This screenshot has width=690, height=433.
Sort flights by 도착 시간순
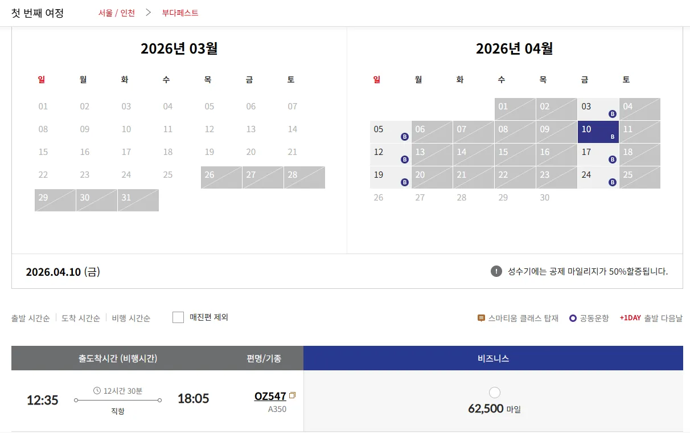[80, 318]
